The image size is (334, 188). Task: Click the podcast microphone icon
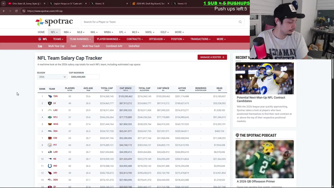pos(237,135)
